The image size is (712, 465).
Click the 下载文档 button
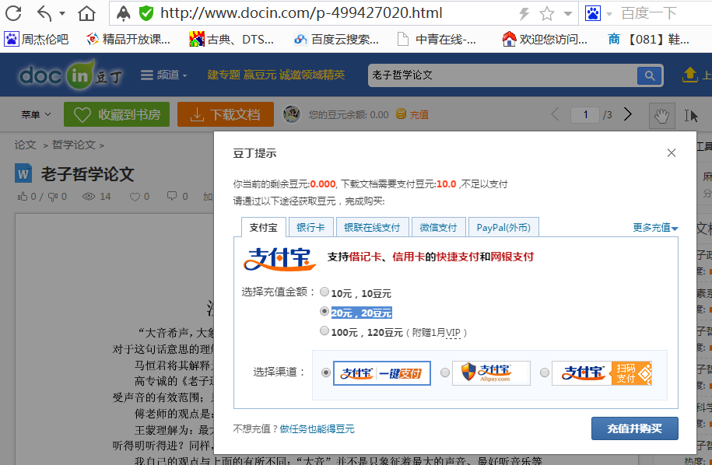(226, 114)
